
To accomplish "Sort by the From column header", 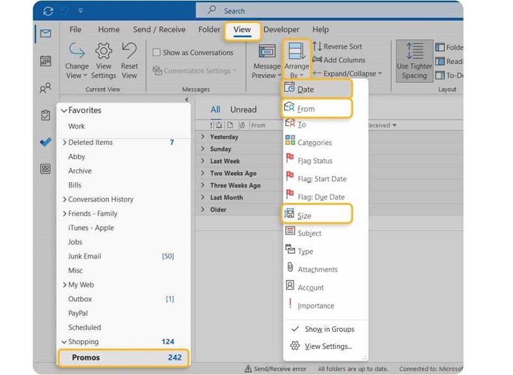I will click(x=258, y=125).
